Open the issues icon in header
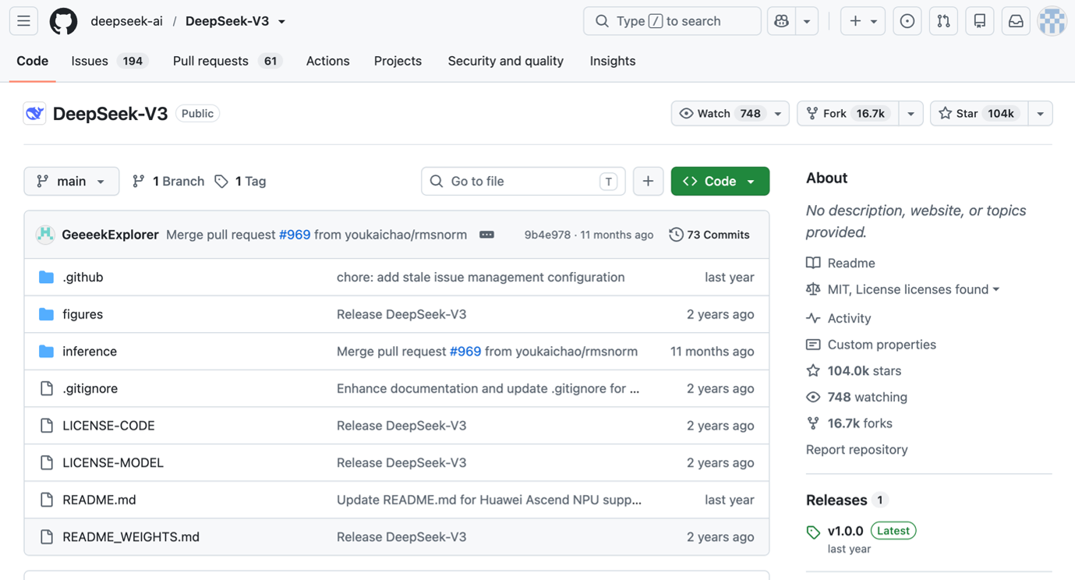The height and width of the screenshot is (580, 1075). coord(907,21)
